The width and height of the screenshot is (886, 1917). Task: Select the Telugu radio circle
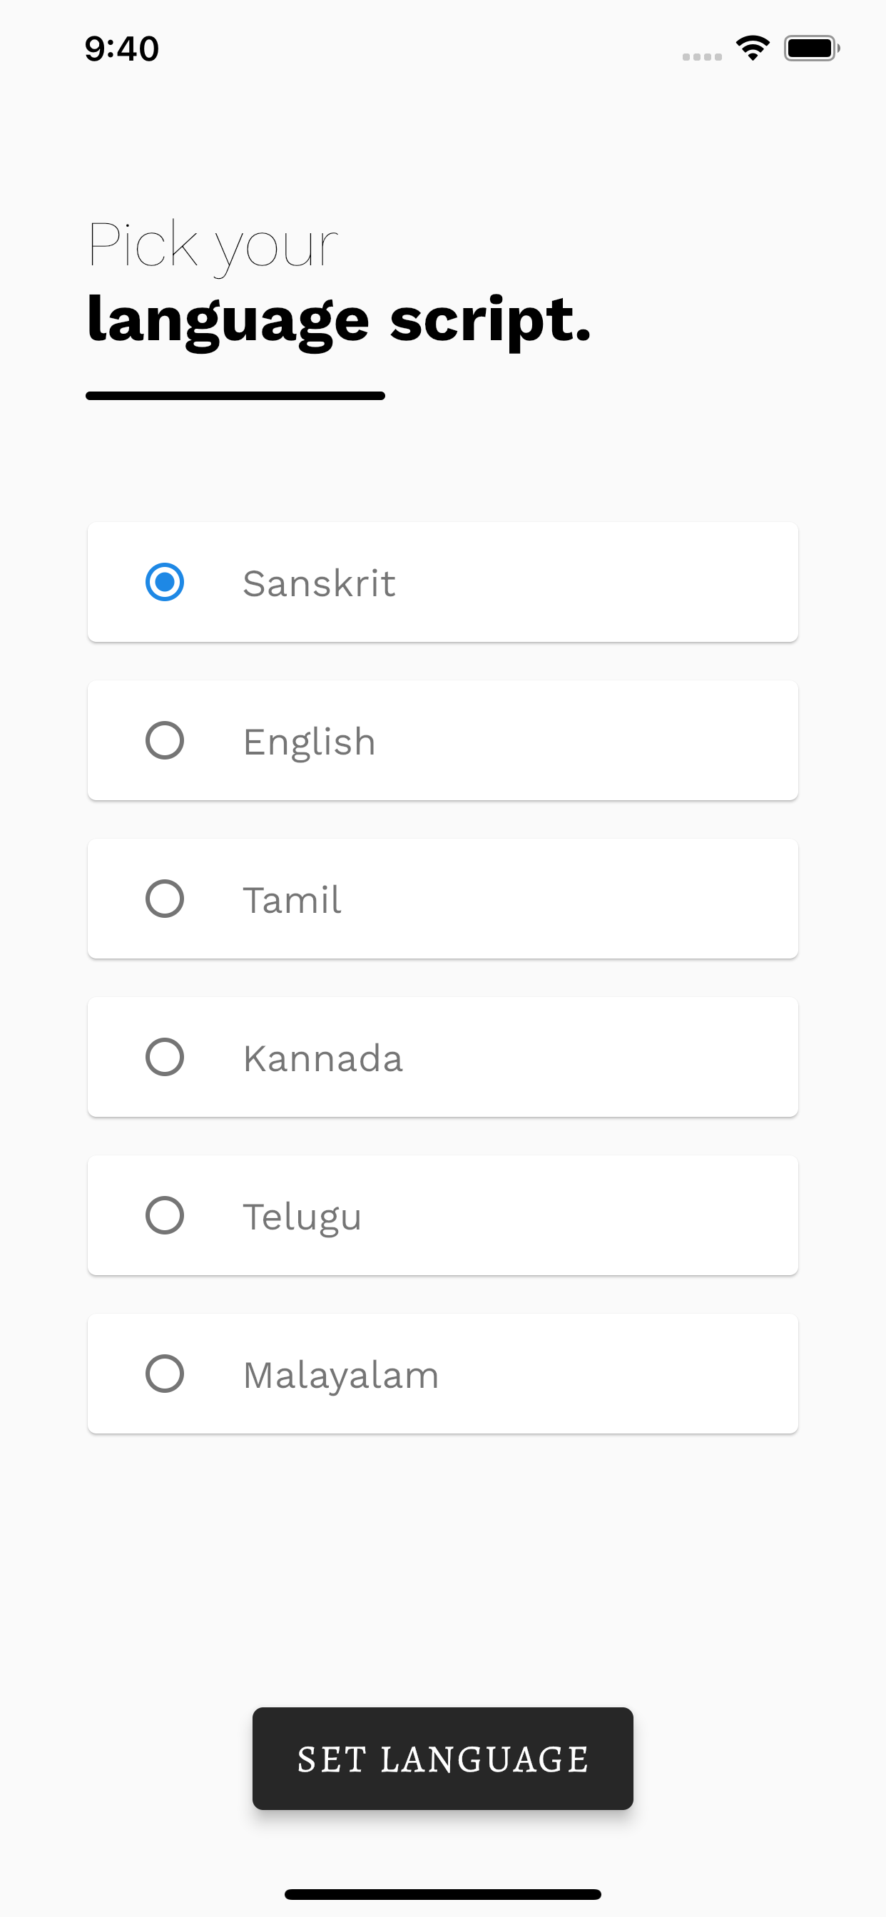point(165,1215)
